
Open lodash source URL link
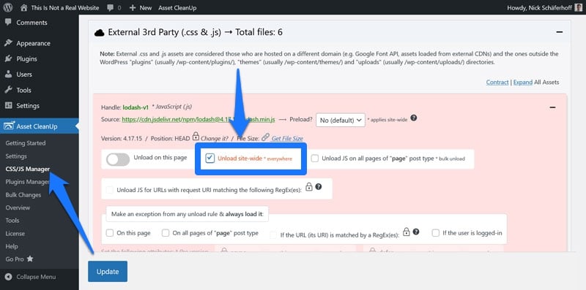(x=199, y=120)
